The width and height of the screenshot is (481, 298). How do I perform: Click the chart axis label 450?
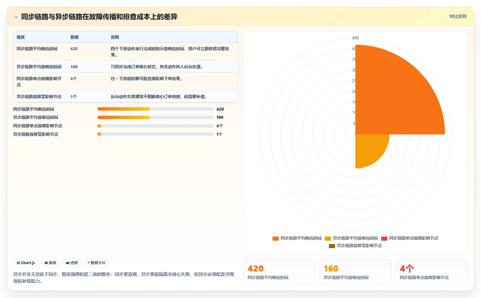pos(355,38)
